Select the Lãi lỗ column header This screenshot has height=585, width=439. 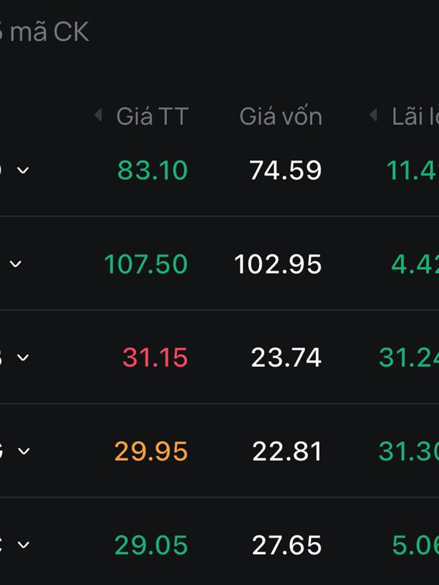415,116
